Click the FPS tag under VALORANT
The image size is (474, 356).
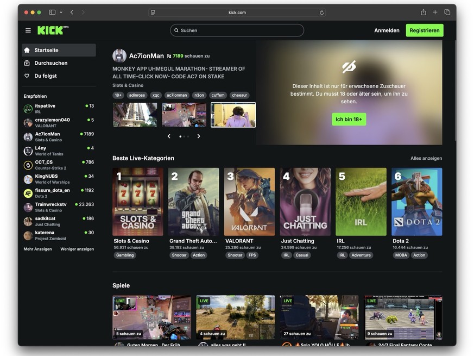pyautogui.click(x=252, y=255)
